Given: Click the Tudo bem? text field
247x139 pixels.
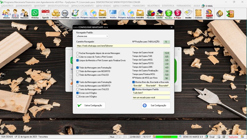Looking at the screenshot, I should [x=151, y=93].
